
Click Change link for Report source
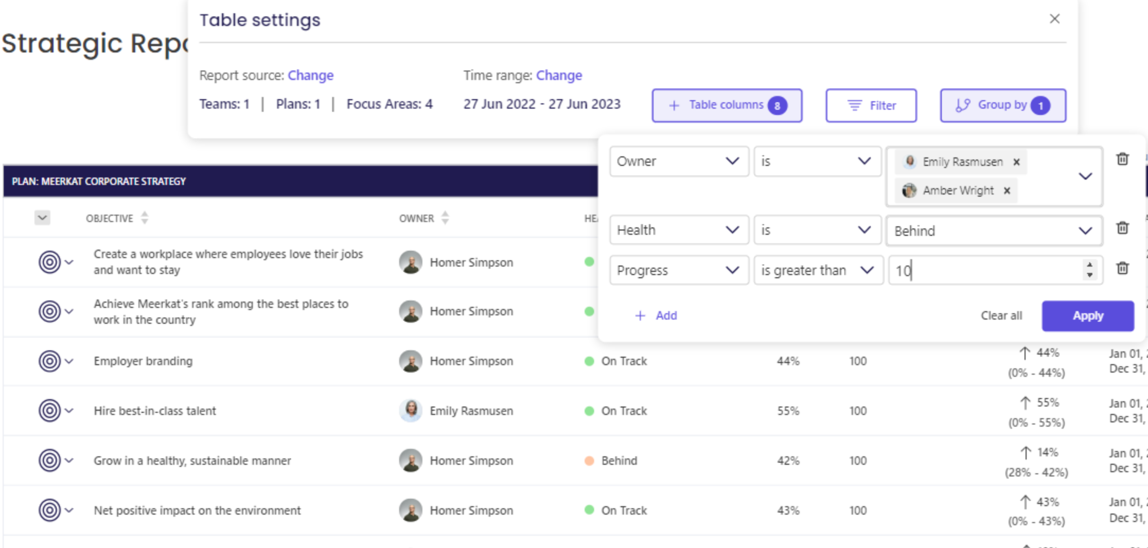(311, 75)
